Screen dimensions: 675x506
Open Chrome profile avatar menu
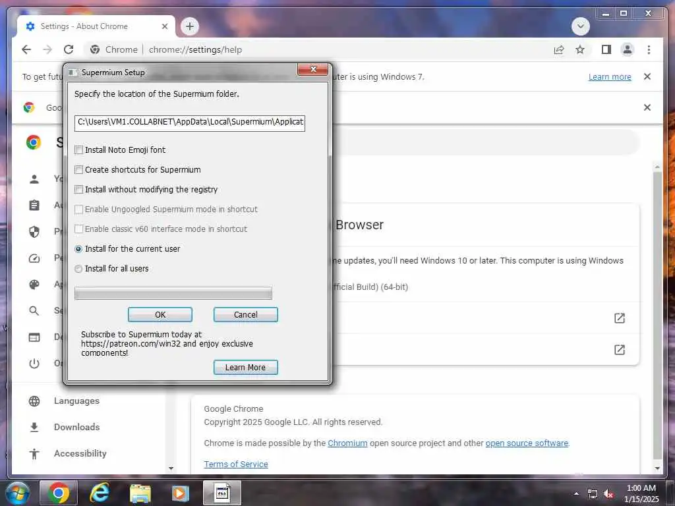coord(628,49)
